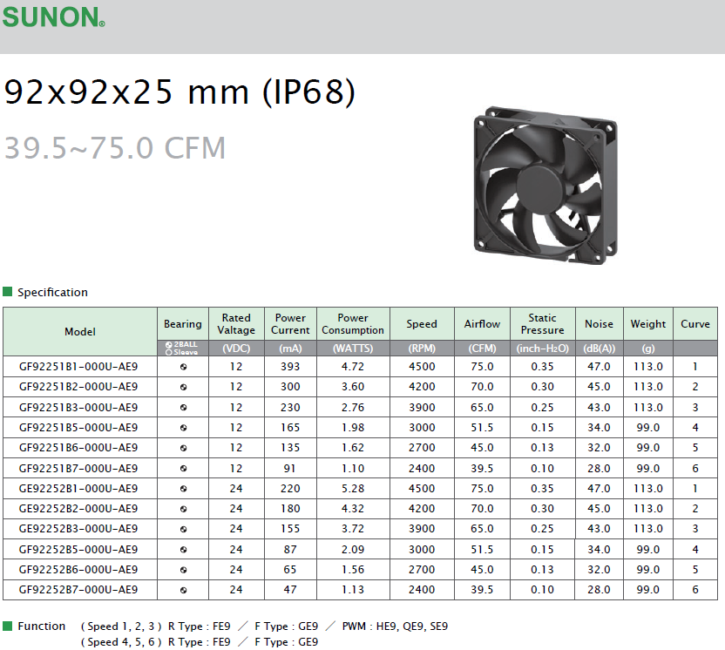Click the (Speed 4, 5, 6) function label

(x=121, y=641)
